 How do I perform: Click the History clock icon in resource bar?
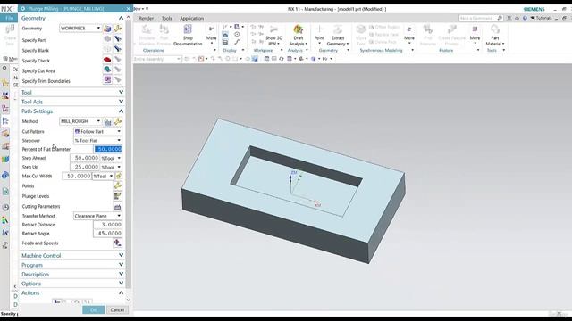(x=5, y=208)
